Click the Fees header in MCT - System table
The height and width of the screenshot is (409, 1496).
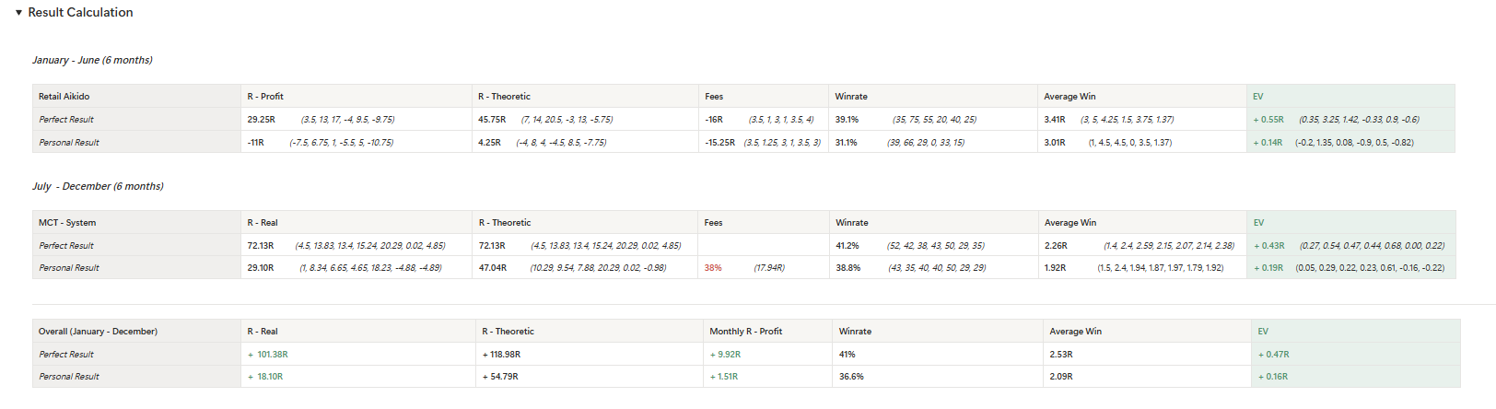[764, 222]
